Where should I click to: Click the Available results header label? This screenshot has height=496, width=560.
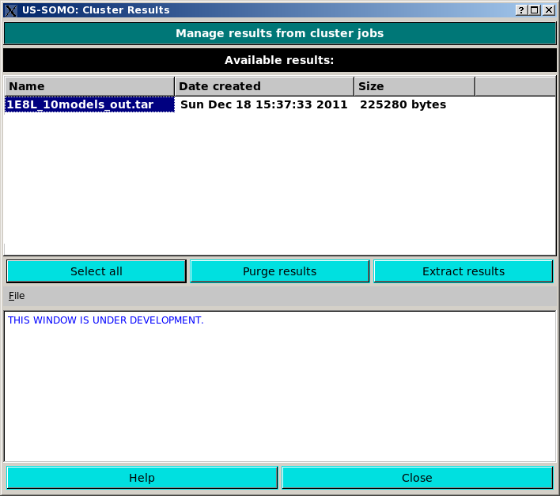point(279,60)
